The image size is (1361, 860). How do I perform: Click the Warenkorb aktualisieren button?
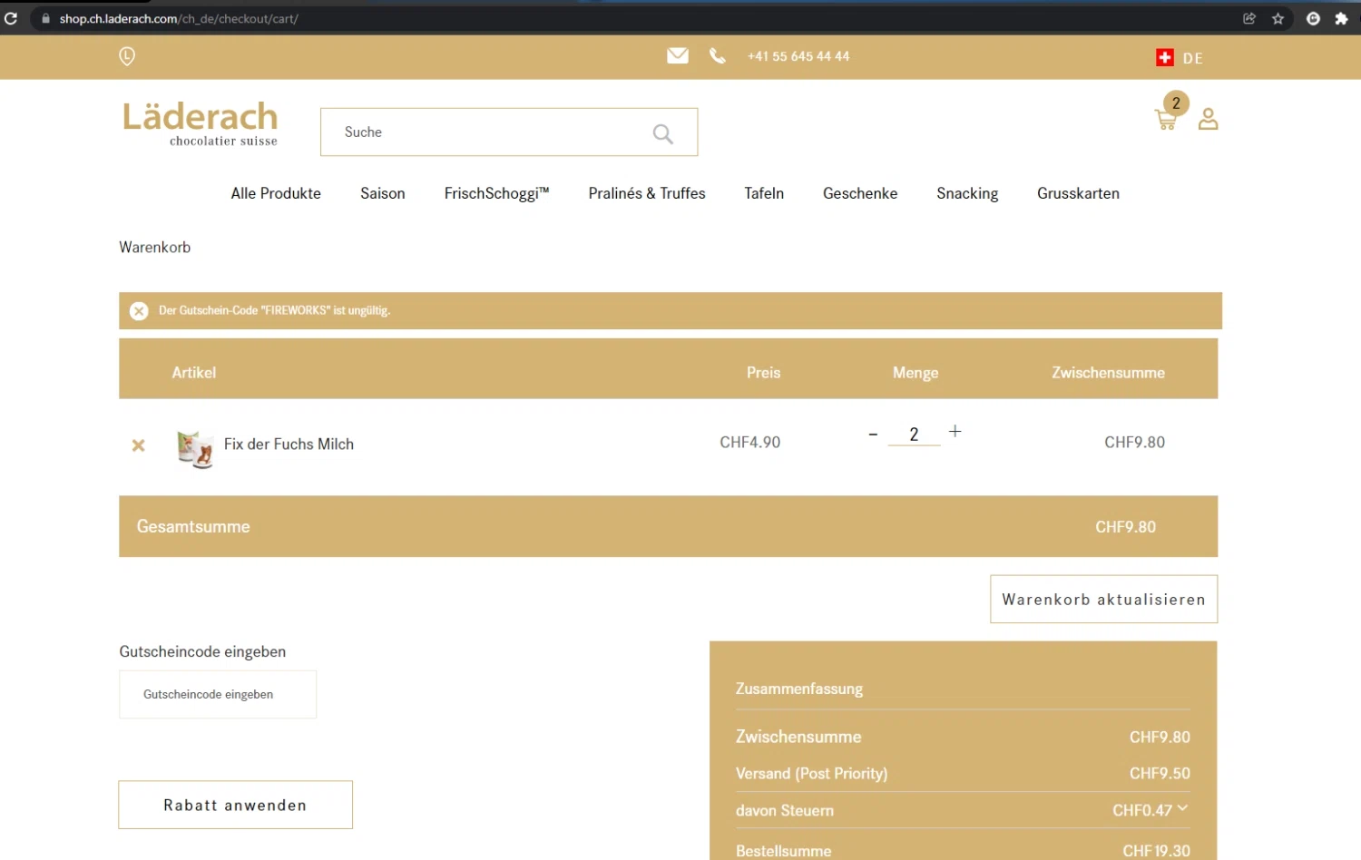[1103, 599]
